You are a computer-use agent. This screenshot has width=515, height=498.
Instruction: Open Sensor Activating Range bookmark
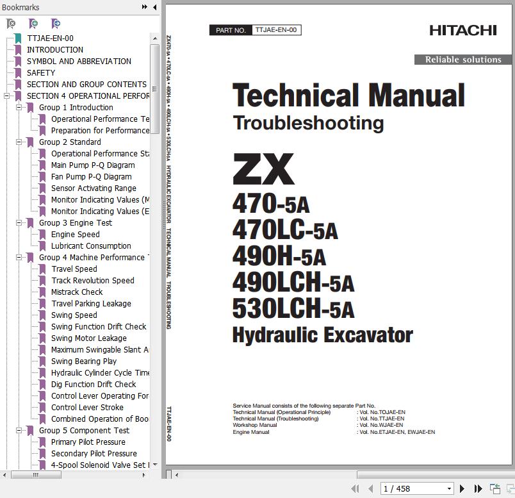(x=94, y=188)
